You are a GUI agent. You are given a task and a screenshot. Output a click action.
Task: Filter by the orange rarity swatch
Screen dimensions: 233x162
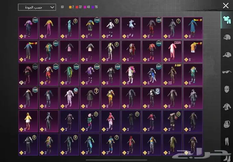tap(71, 7)
